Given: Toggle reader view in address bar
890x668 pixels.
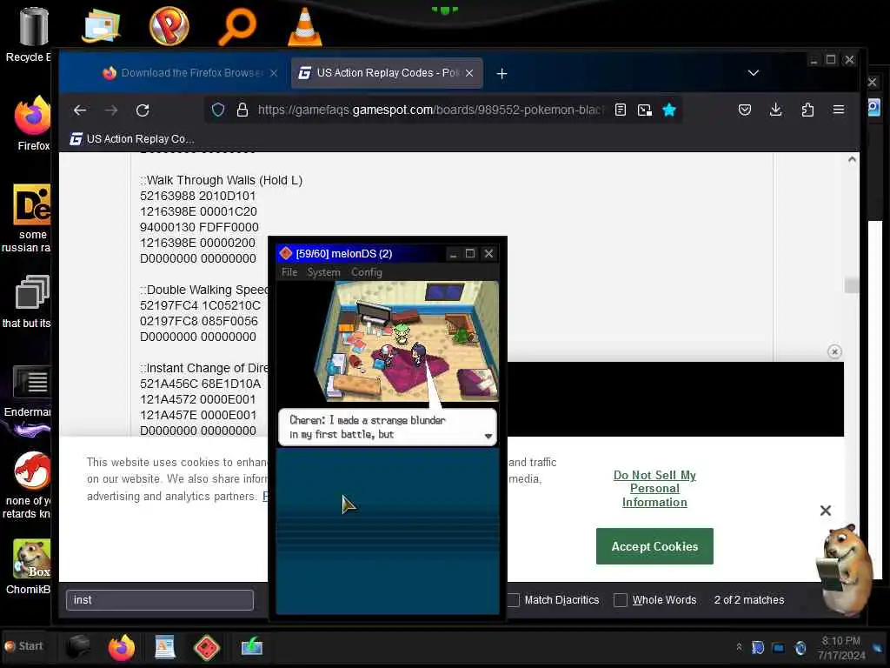Looking at the screenshot, I should (621, 110).
